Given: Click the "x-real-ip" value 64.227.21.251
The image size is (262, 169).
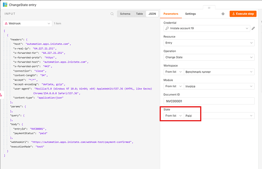Looking at the screenshot, I should [44, 49].
